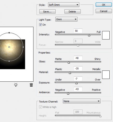Click the top handle of light circle

click(x=9, y=33)
